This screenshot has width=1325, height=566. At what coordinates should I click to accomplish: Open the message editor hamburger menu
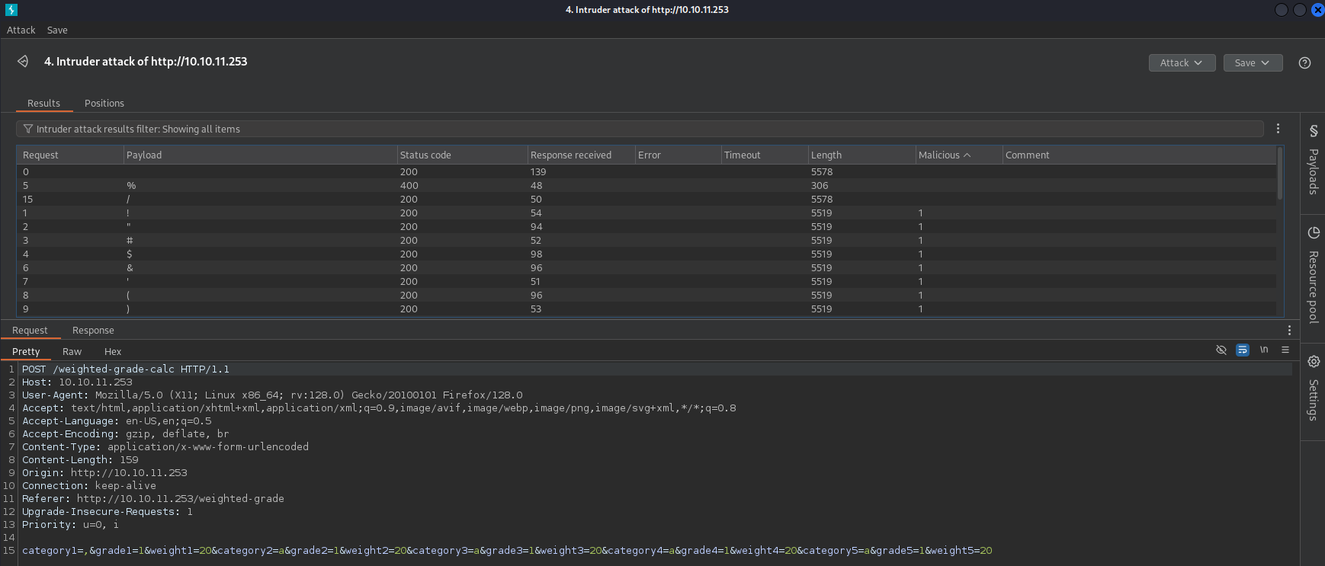1285,350
